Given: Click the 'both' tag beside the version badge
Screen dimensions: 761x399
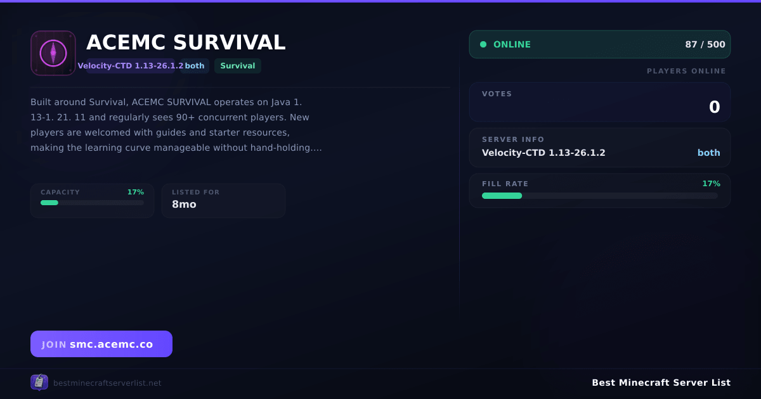Looking at the screenshot, I should click(x=195, y=66).
